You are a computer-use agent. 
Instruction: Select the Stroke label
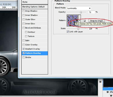pyautogui.click(x=28, y=57)
